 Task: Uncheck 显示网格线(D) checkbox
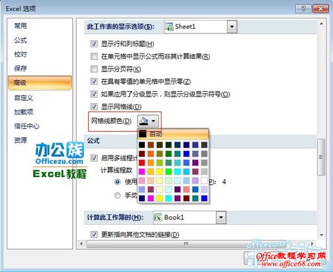point(94,107)
